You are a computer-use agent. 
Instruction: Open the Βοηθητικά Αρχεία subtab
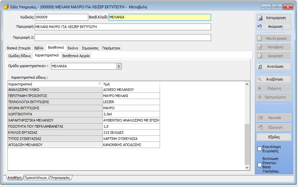pos(76,56)
